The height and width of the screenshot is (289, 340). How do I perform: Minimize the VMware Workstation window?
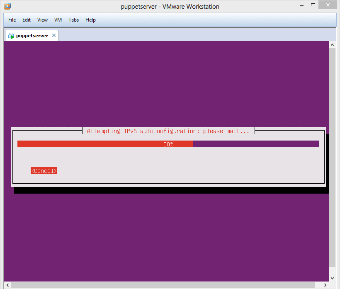[x=303, y=6]
